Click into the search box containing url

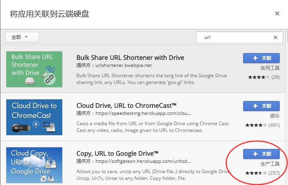tap(240, 37)
